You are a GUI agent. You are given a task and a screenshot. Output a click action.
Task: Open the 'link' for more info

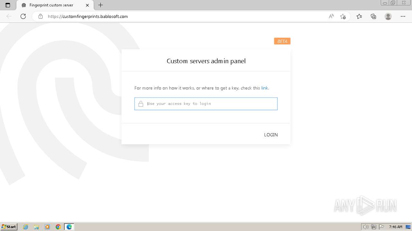click(x=265, y=88)
